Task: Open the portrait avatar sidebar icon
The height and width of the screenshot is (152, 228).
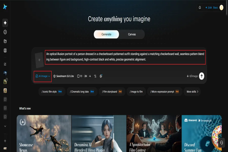Action: [5, 50]
